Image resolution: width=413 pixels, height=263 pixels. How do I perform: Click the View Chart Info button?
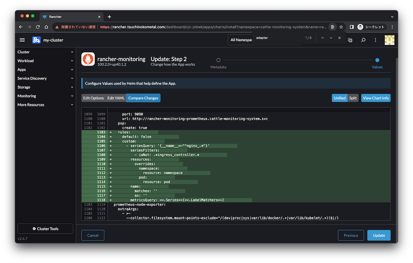376,98
